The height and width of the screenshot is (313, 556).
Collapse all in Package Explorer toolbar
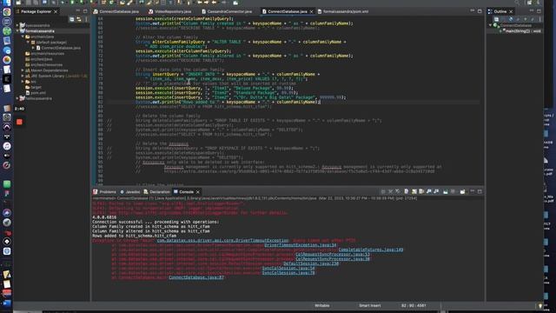pos(71,19)
